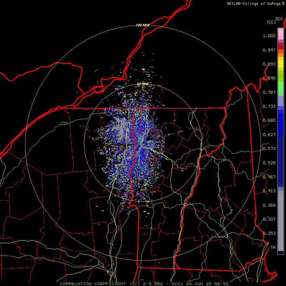Click the NEXLAB-College of DuPage label
286x286 pixels.
[254, 3]
